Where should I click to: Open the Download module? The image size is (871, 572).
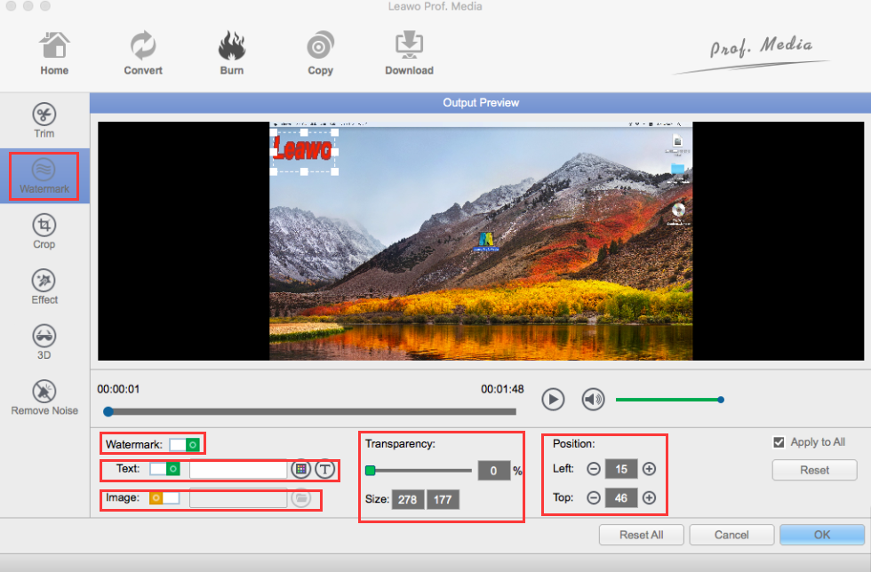(x=410, y=53)
